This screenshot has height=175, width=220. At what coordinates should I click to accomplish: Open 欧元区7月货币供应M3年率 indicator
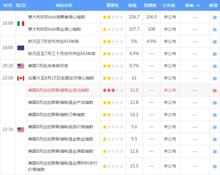[x=54, y=41]
